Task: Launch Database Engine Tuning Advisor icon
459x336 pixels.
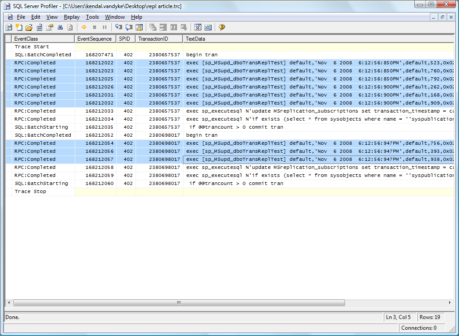Action: click(198, 27)
